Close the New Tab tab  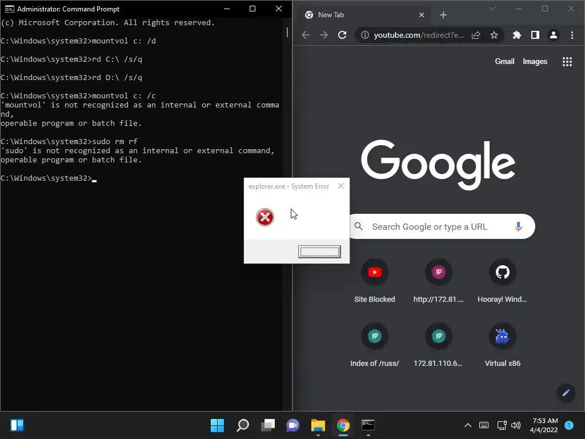click(422, 15)
